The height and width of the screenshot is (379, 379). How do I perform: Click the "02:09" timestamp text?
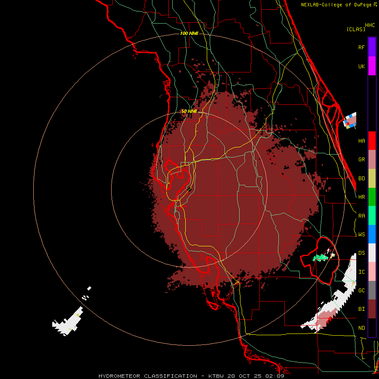click(x=275, y=376)
